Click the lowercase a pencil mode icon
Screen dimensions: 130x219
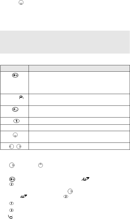[24, 196]
